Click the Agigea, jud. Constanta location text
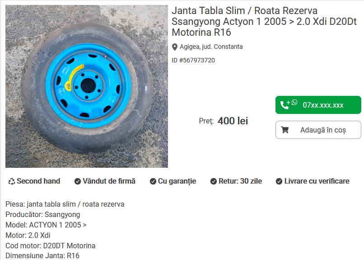This screenshot has width=364, height=260. point(211,47)
